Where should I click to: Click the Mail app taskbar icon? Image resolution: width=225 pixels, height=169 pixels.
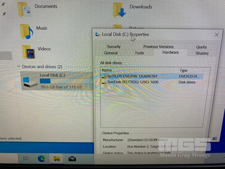point(72,159)
